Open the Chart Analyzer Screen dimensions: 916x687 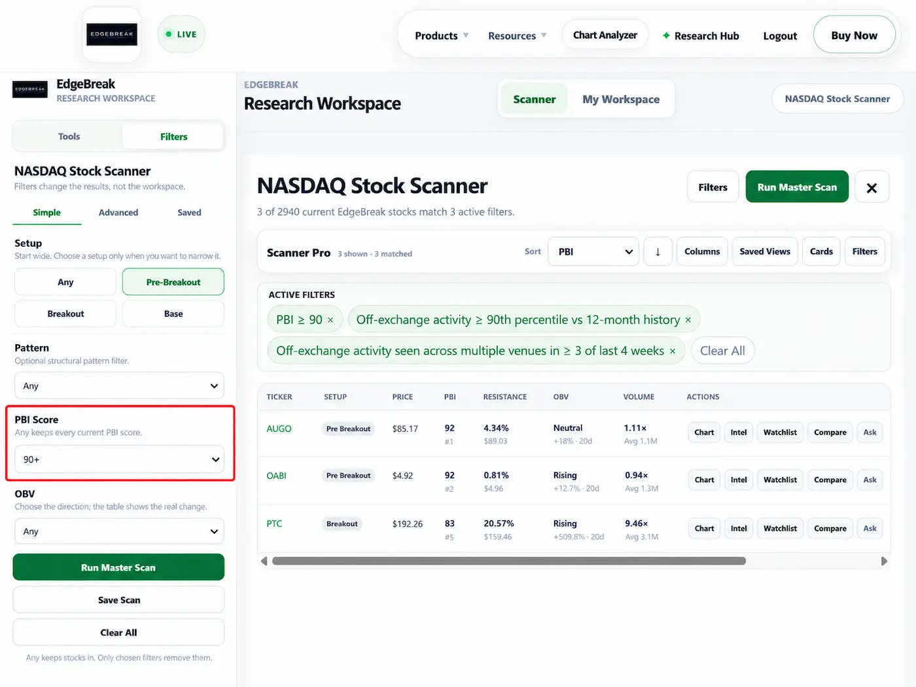pos(605,35)
